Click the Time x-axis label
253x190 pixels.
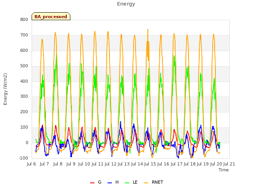point(224,170)
